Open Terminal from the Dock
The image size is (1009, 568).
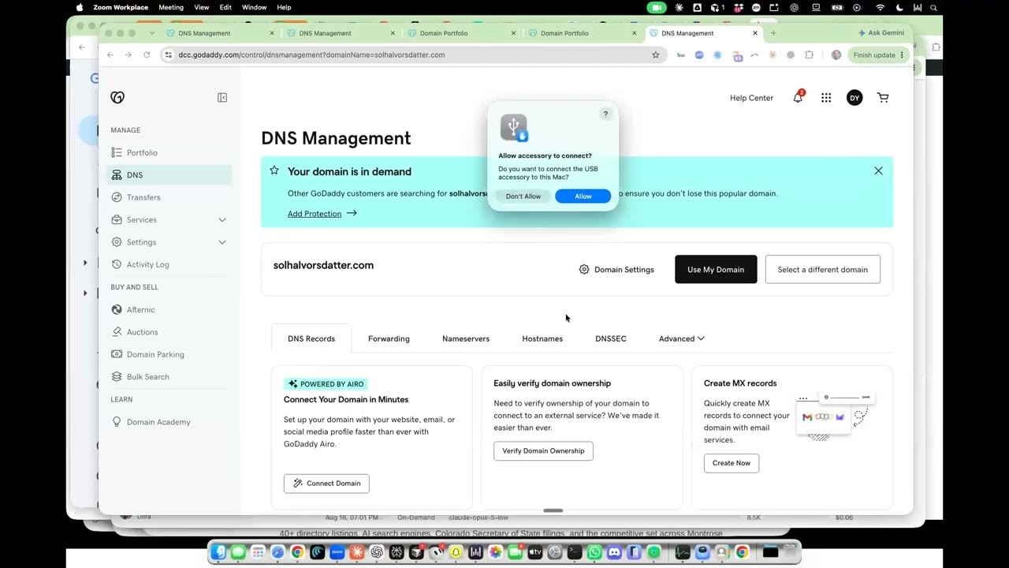[575, 552]
